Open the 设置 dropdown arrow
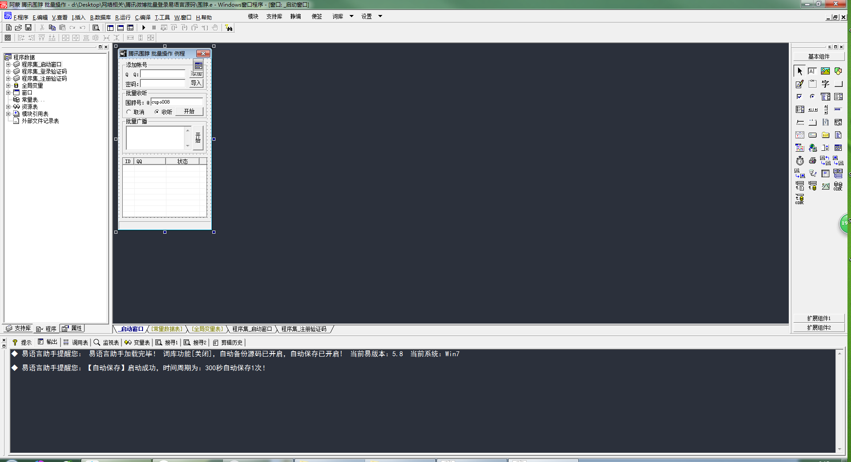 pos(380,16)
